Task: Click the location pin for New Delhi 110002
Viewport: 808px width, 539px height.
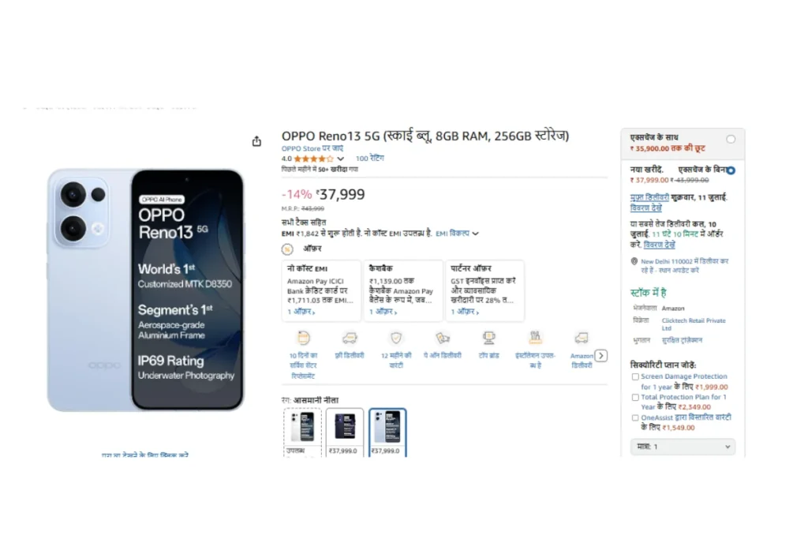Action: tap(634, 261)
